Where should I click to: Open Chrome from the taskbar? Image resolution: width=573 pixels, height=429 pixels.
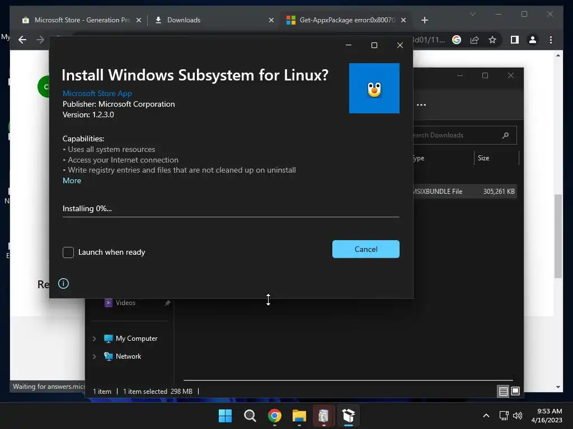tap(274, 416)
